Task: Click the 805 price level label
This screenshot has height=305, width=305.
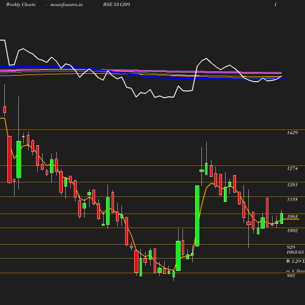Action: [291, 276]
